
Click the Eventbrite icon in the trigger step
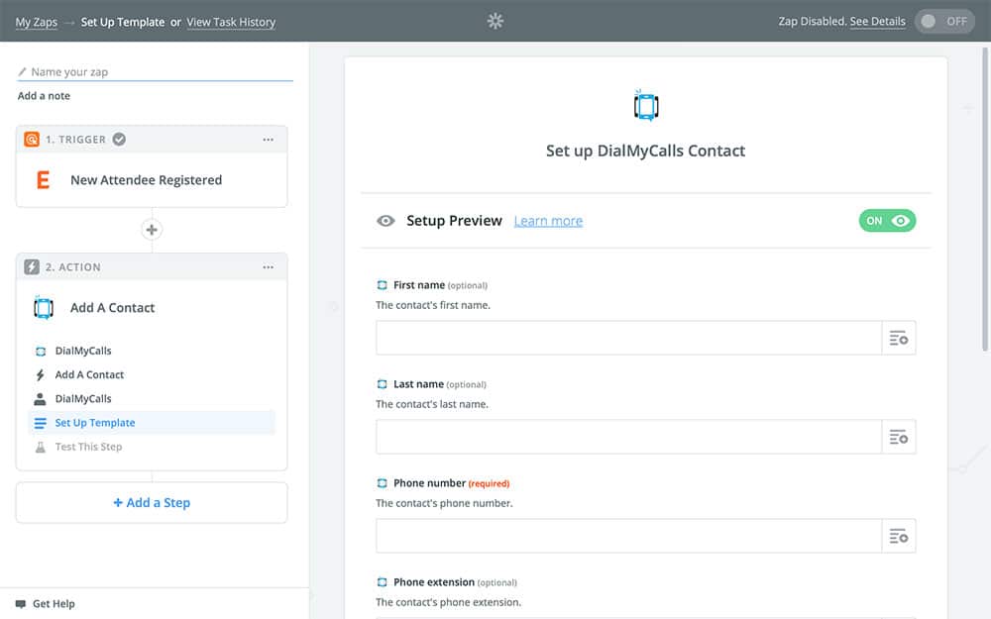[x=43, y=180]
